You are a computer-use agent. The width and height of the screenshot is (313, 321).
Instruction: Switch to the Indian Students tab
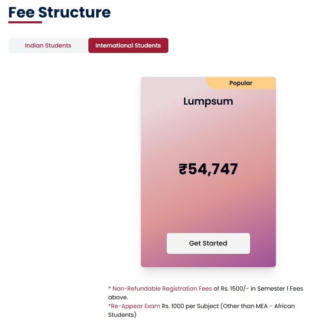pyautogui.click(x=48, y=45)
